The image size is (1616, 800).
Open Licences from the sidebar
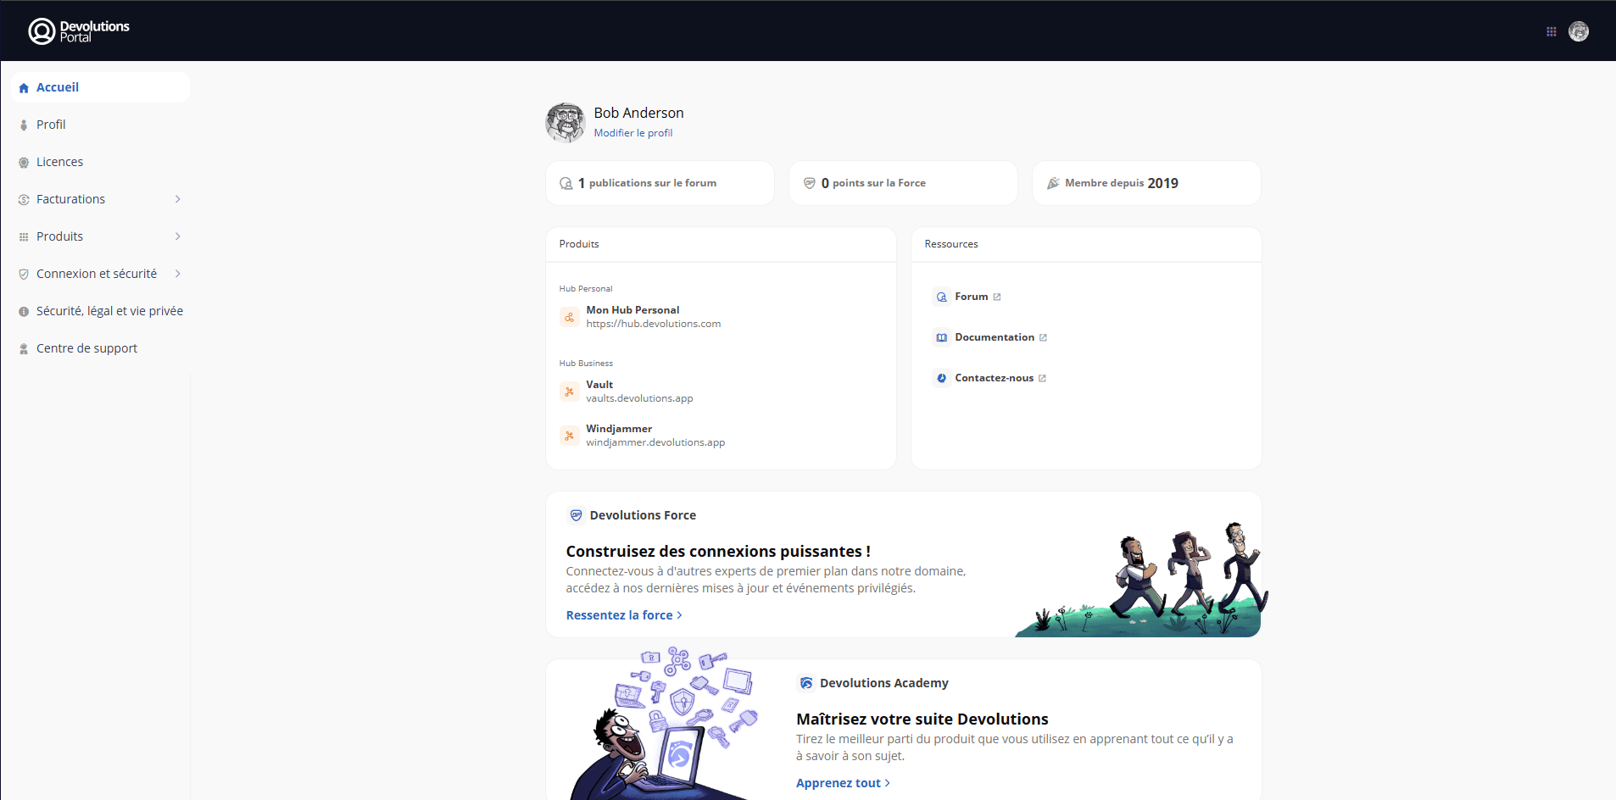tap(59, 162)
